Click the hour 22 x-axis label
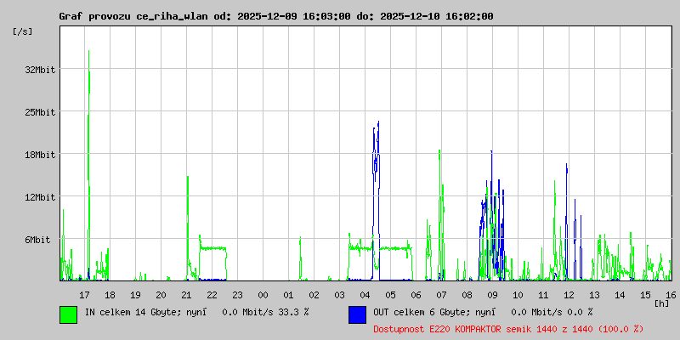This screenshot has width=680, height=340. click(212, 295)
